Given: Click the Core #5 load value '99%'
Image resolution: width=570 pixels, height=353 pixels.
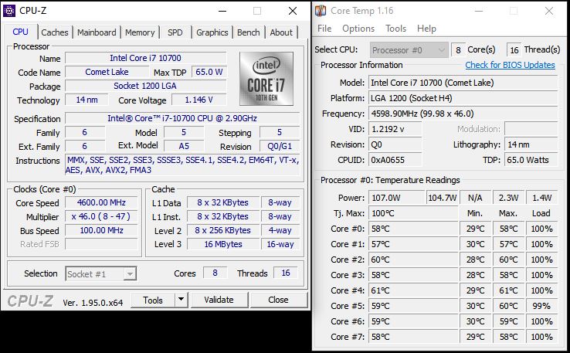Looking at the screenshot, I should coord(541,306).
